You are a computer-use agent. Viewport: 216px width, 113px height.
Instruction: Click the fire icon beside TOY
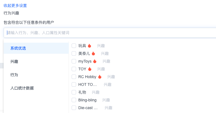click(x=90, y=69)
